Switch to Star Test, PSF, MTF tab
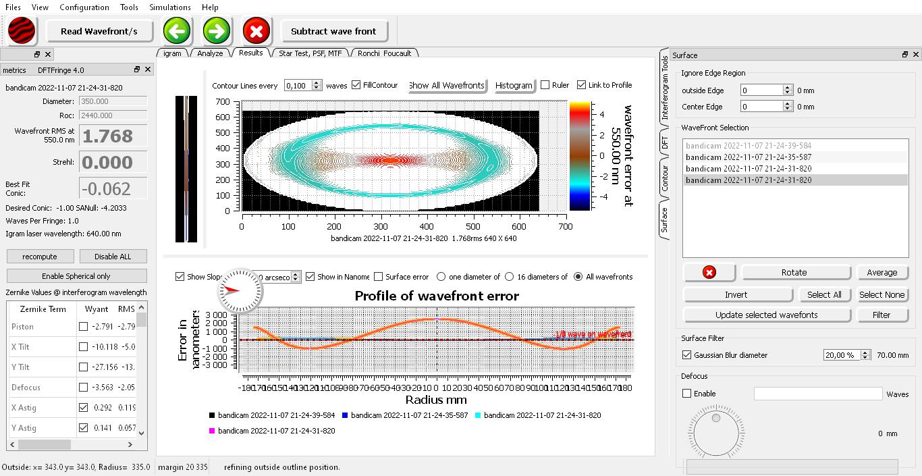The width and height of the screenshot is (922, 476). [x=310, y=53]
